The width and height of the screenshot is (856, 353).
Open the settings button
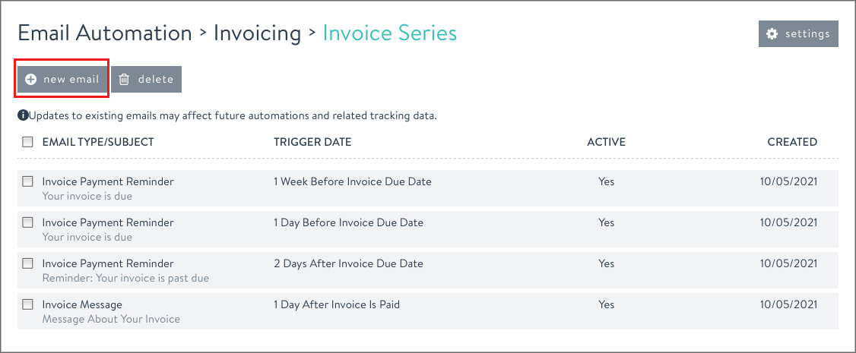[798, 34]
